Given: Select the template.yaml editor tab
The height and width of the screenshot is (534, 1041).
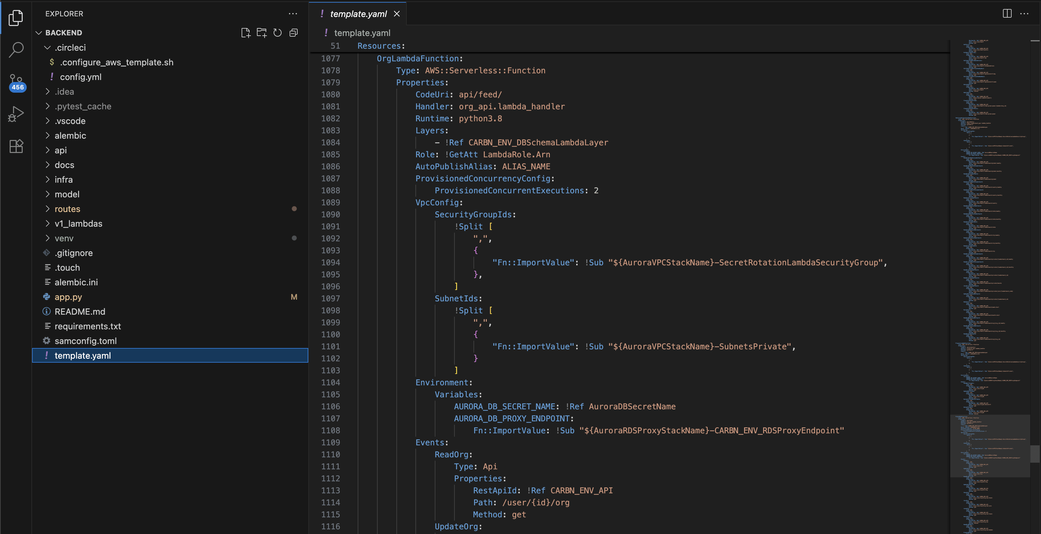Looking at the screenshot, I should pyautogui.click(x=358, y=14).
